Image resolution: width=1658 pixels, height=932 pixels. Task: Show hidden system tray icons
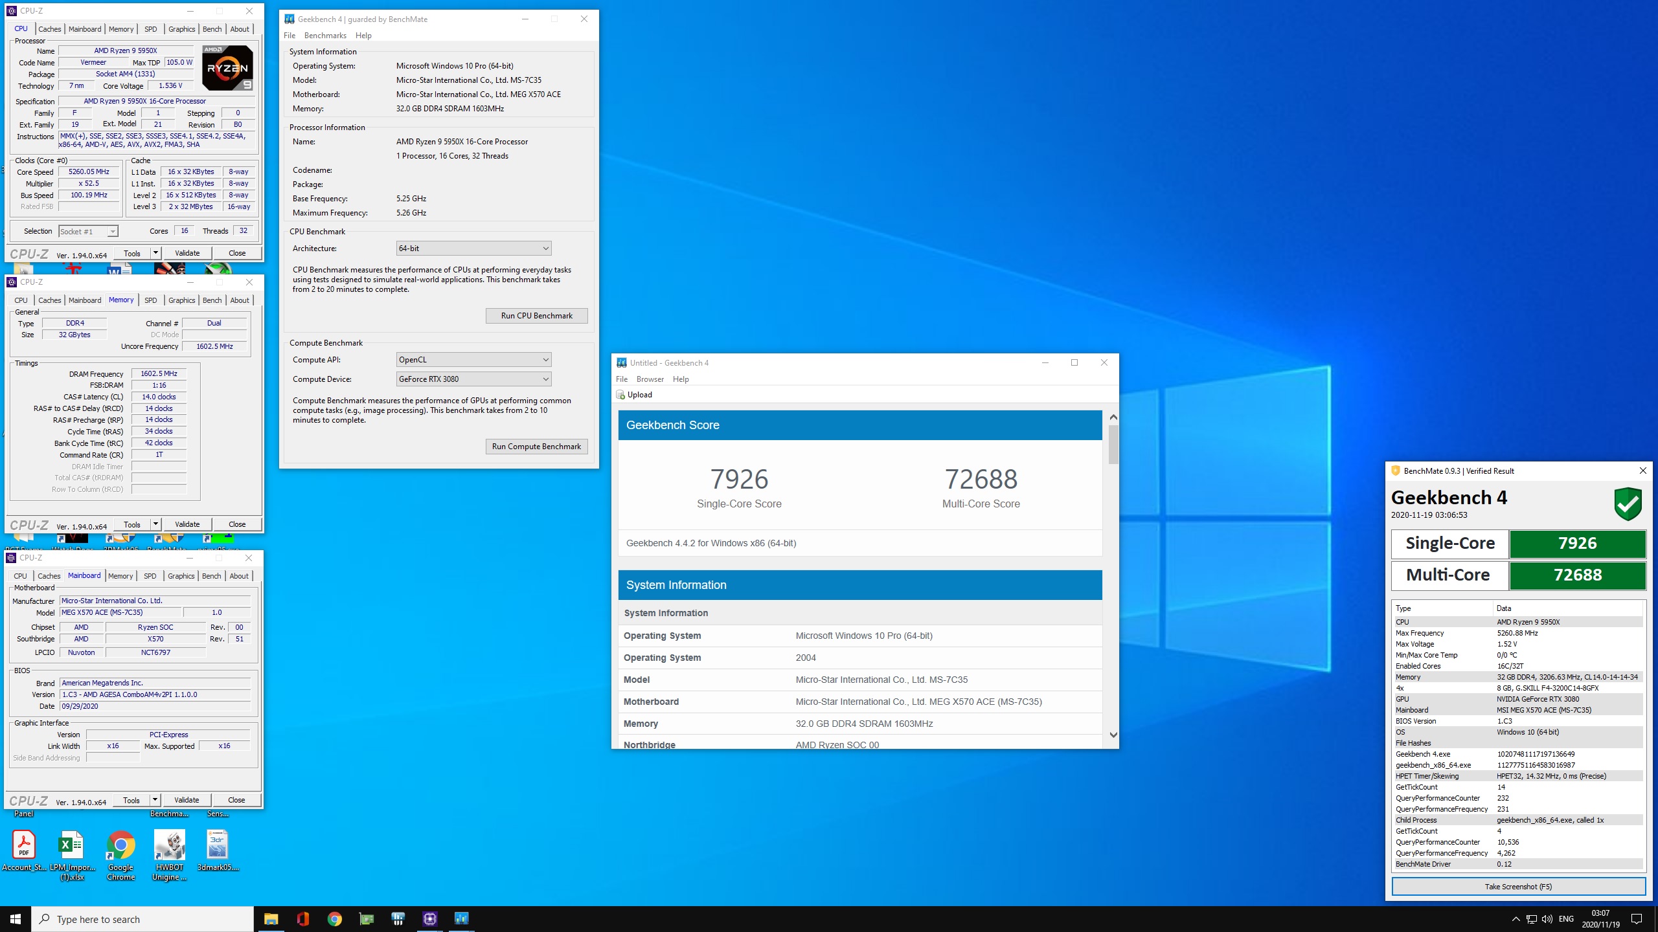[1516, 919]
